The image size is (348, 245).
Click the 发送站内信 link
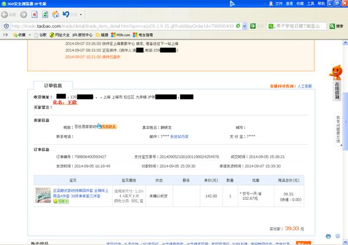[179, 136]
